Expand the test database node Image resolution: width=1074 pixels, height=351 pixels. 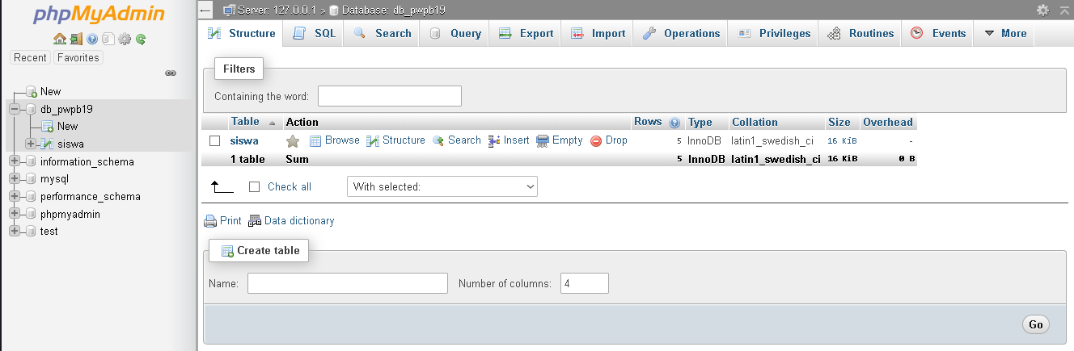tap(15, 231)
